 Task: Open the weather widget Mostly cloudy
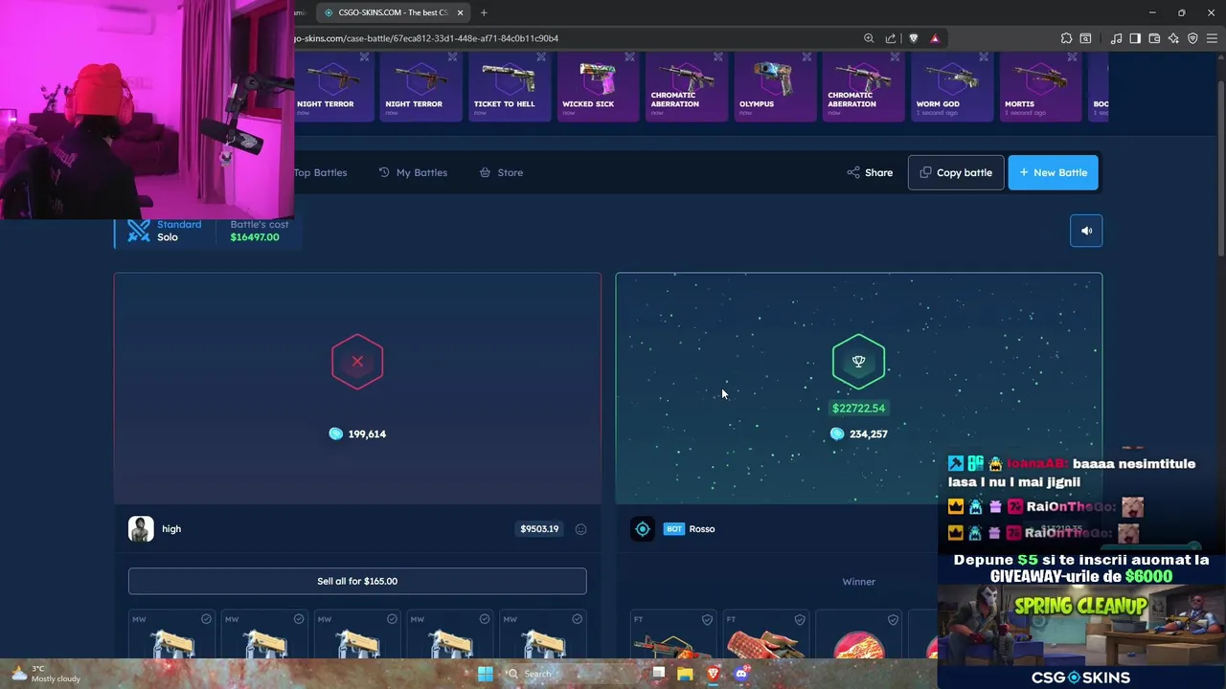45,674
